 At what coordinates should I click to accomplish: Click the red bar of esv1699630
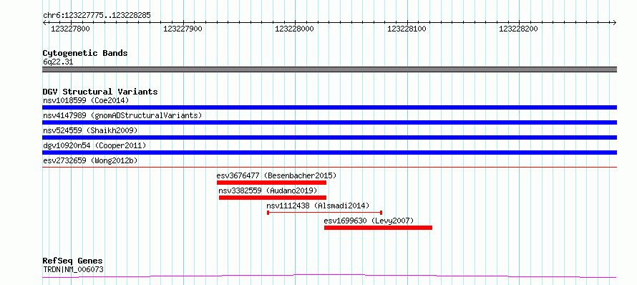point(378,228)
